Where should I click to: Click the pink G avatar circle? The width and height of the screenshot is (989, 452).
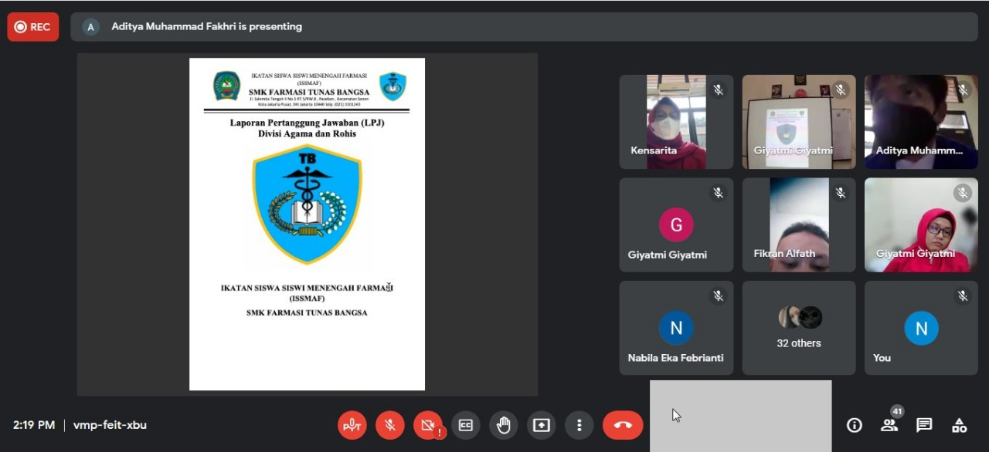[x=676, y=225]
